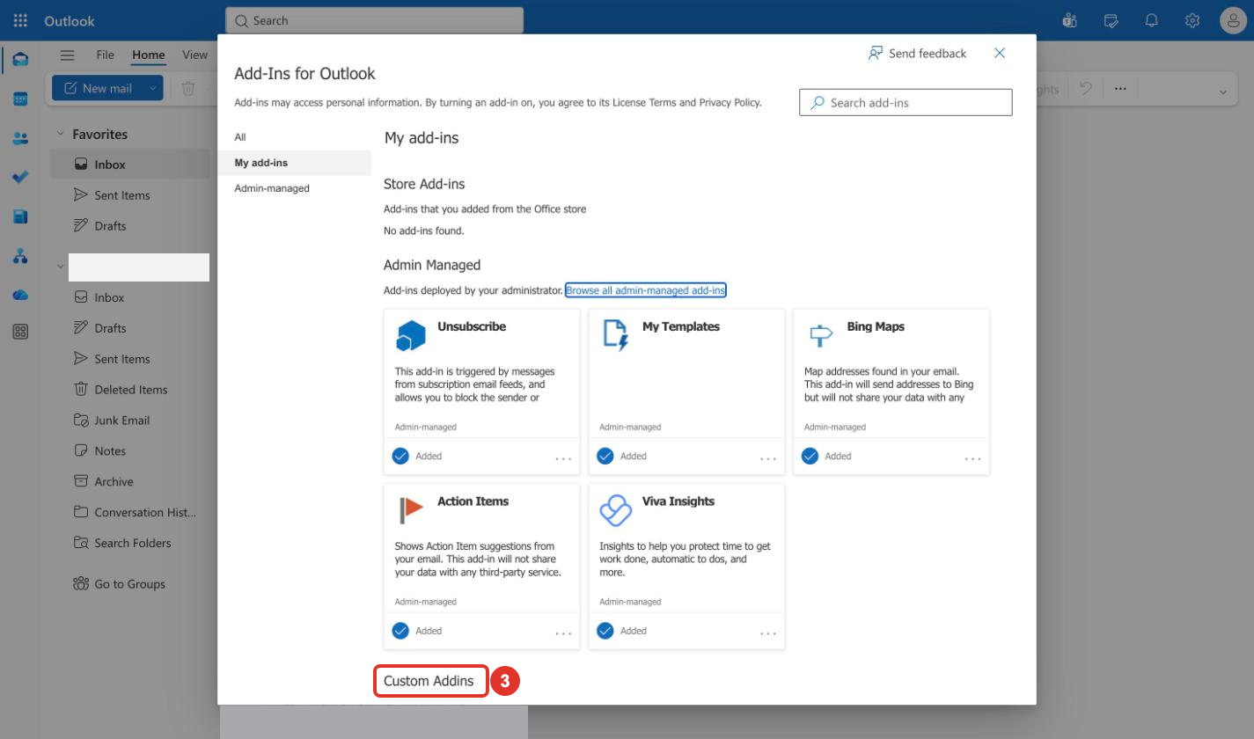Click the Search add-ins field
Viewport: 1254px width, 739px height.
tap(906, 102)
